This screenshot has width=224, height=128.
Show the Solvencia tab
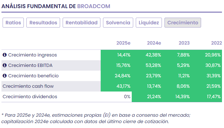(x=118, y=23)
